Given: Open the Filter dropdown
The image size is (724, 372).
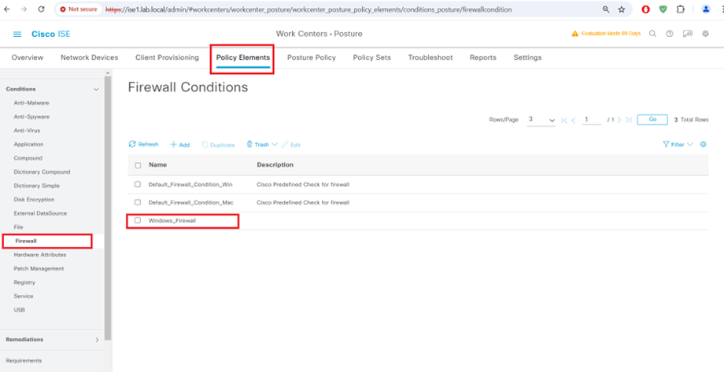Looking at the screenshot, I should point(678,145).
